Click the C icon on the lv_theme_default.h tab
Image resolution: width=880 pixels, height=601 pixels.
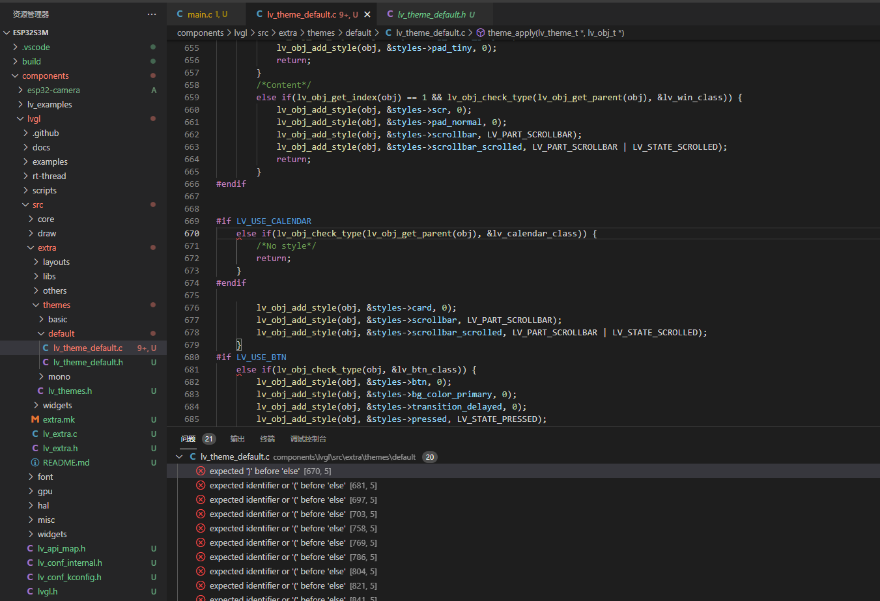tap(391, 12)
